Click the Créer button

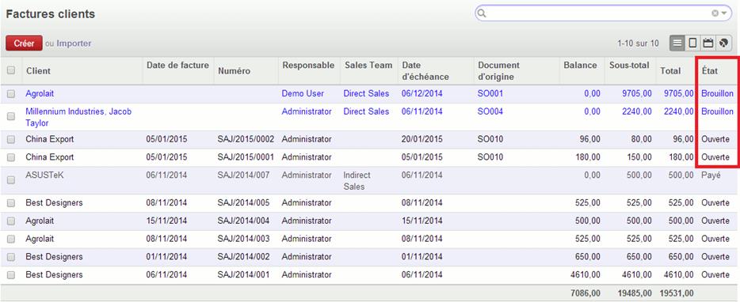[24, 43]
